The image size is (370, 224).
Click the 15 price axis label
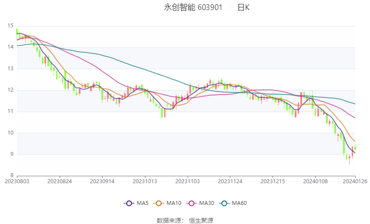[x=10, y=26]
